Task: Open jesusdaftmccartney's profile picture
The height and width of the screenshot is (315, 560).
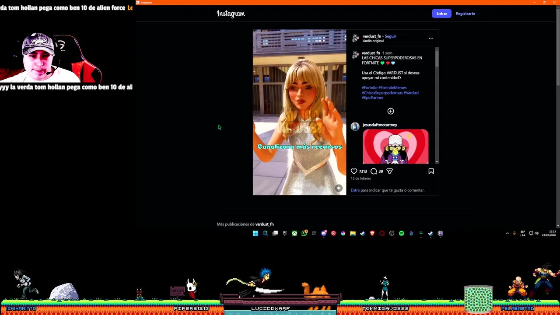Action: [x=355, y=126]
